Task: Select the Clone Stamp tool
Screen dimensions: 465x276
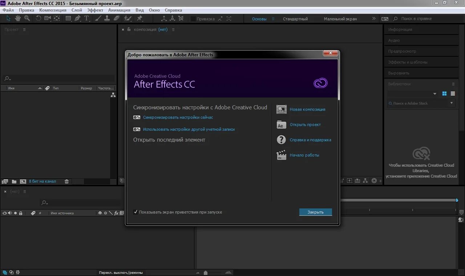Action: coord(107,19)
